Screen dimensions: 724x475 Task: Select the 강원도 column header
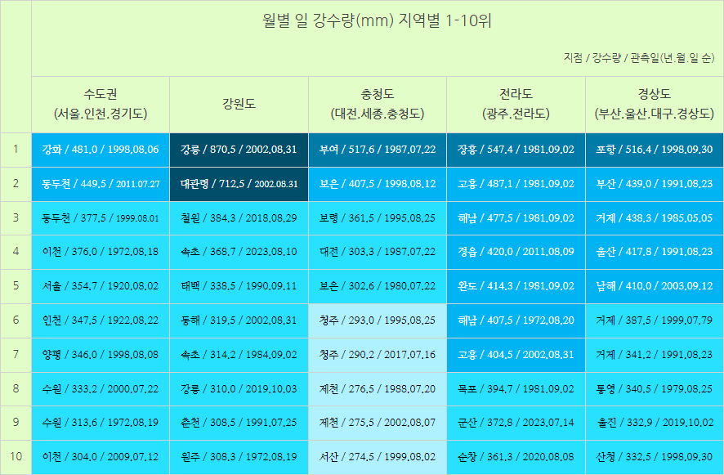click(x=239, y=104)
